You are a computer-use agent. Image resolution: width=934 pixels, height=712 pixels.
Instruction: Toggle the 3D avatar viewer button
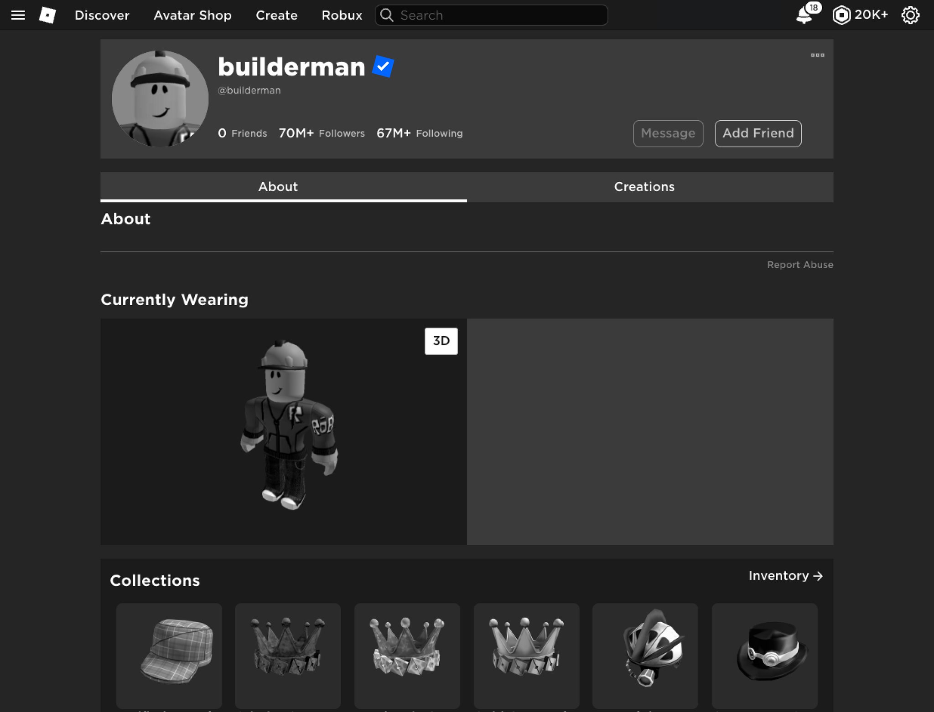[441, 341]
